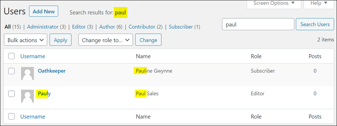Filter users by Author role
The width and height of the screenshot is (337, 126).
coord(107,27)
